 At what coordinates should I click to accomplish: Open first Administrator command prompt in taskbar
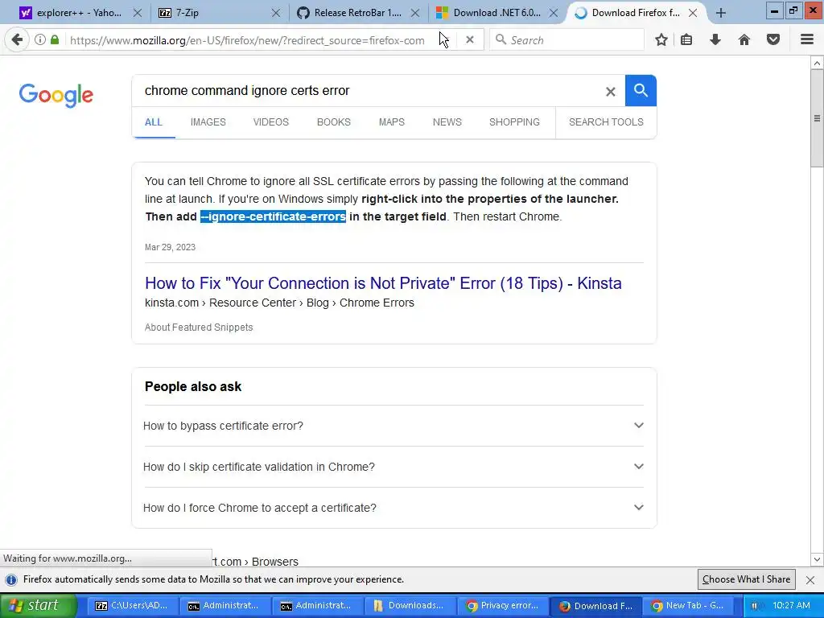pos(224,606)
